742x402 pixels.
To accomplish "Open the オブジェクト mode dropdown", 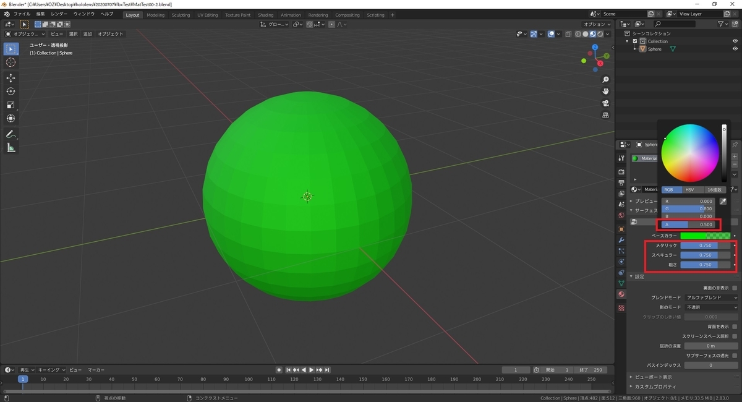I will [x=25, y=34].
